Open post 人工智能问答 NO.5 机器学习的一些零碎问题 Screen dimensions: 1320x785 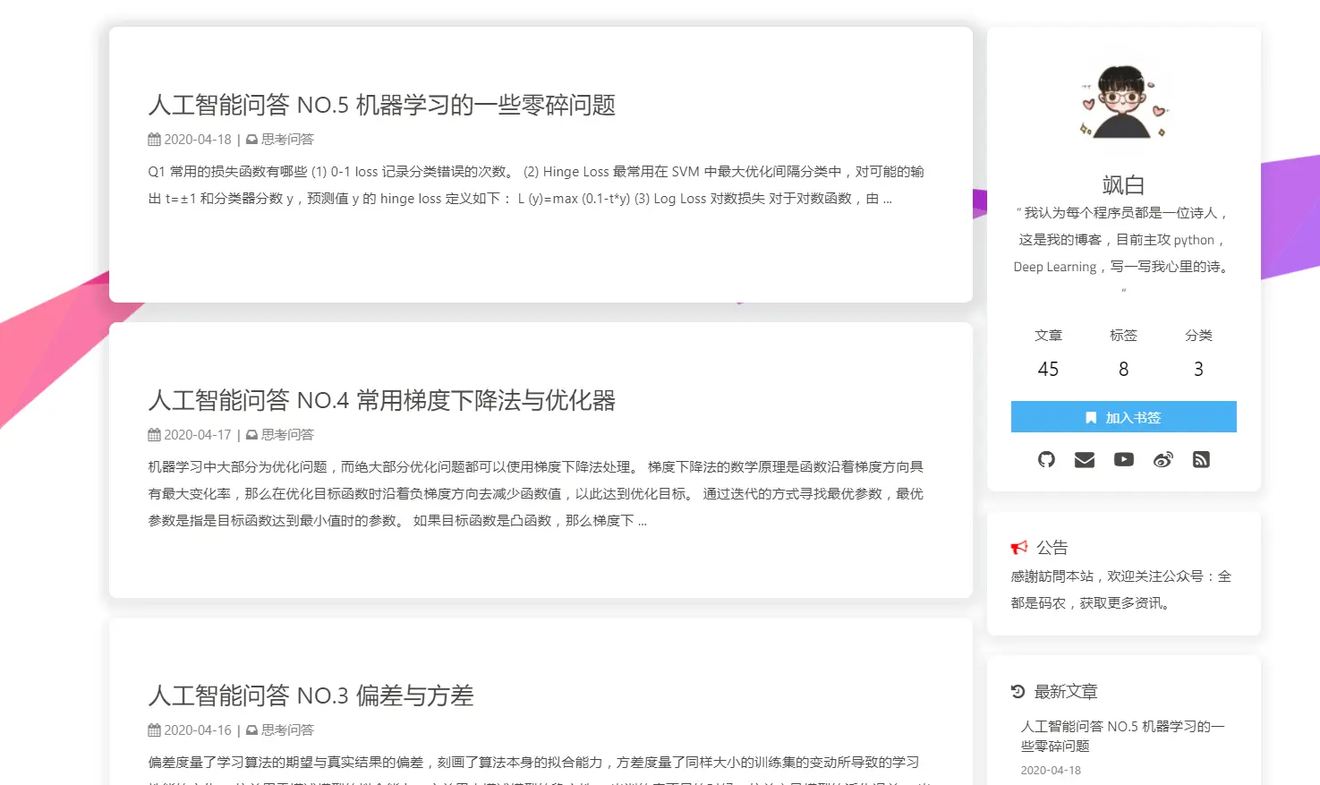pos(382,105)
